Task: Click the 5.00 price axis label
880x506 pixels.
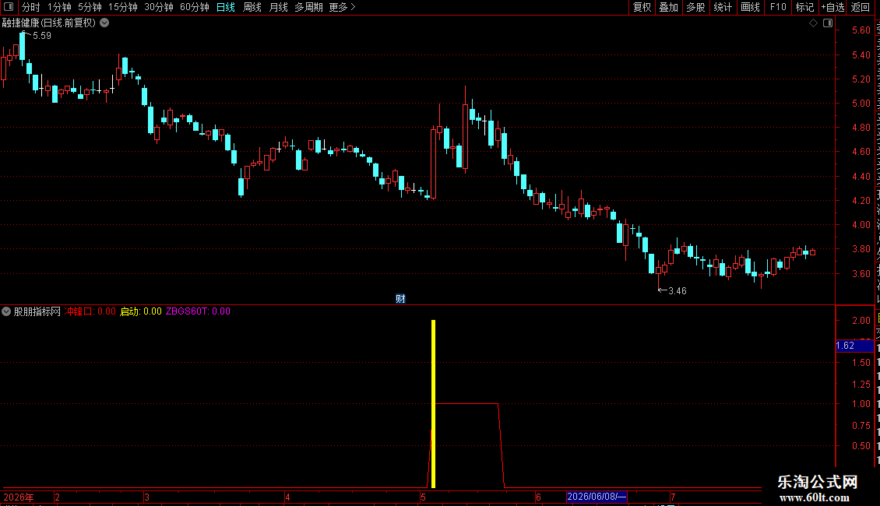Action: (x=861, y=104)
